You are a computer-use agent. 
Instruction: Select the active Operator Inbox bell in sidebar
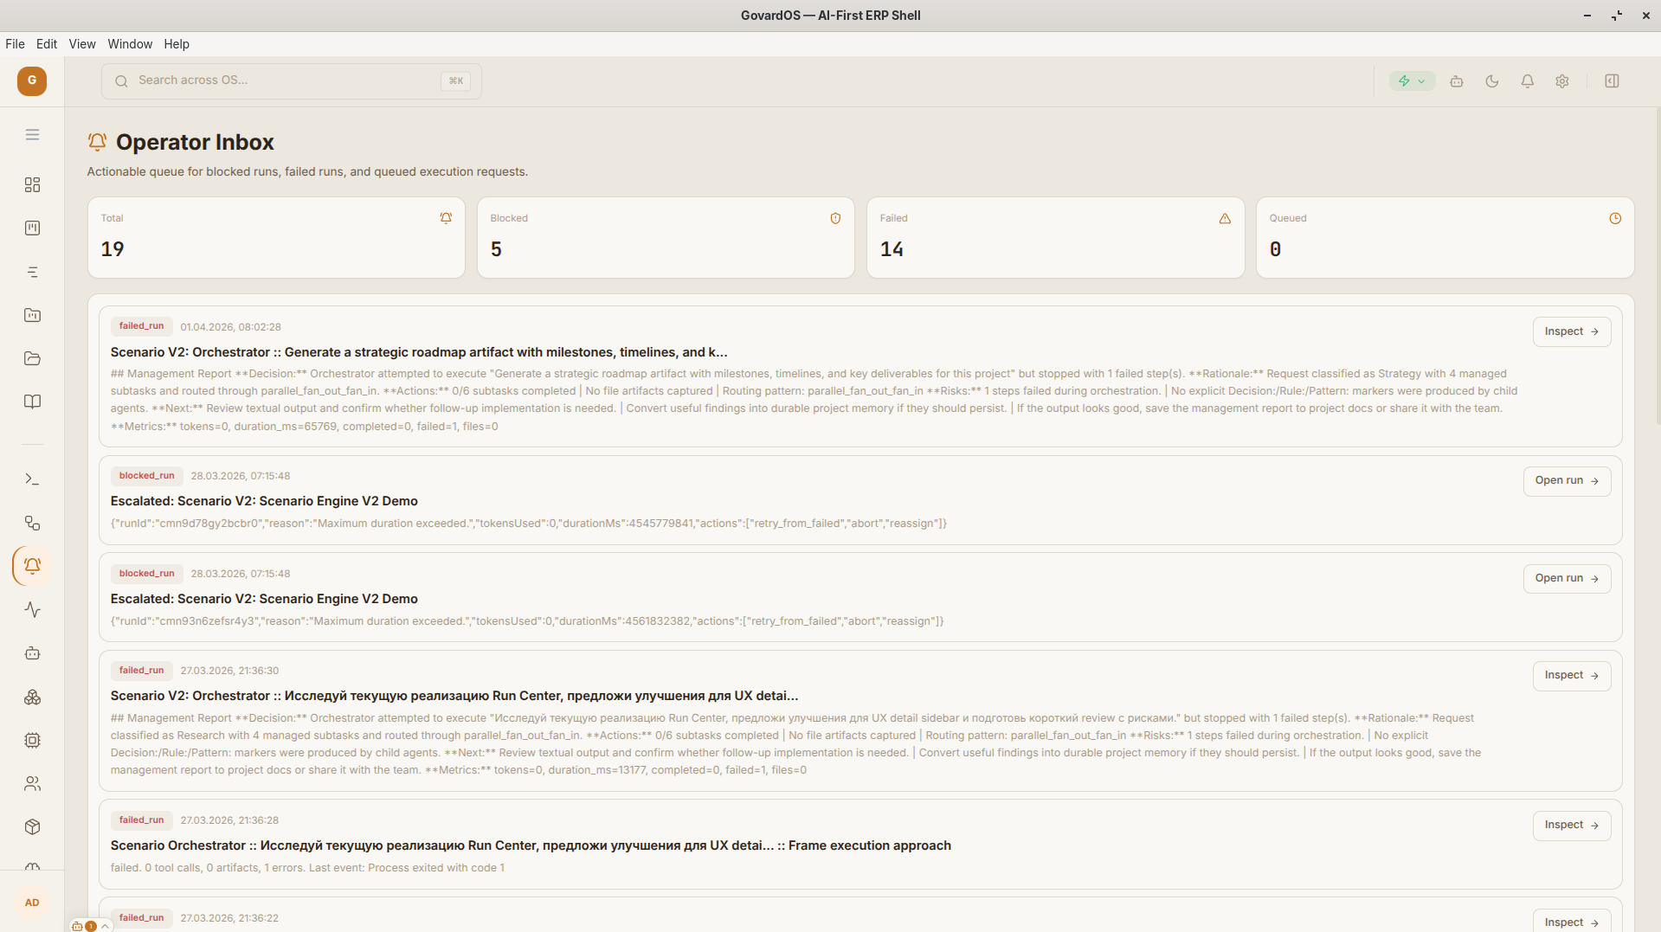(x=32, y=566)
